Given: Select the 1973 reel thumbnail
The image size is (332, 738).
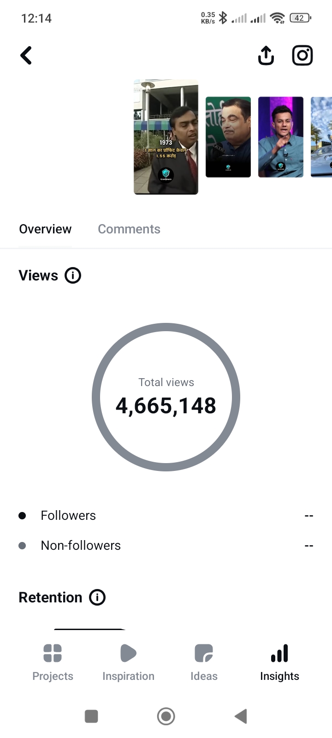Looking at the screenshot, I should 166,137.
